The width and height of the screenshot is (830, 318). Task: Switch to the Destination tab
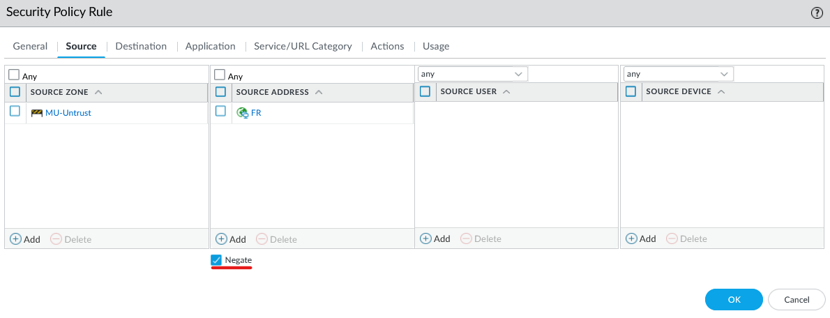(x=141, y=46)
